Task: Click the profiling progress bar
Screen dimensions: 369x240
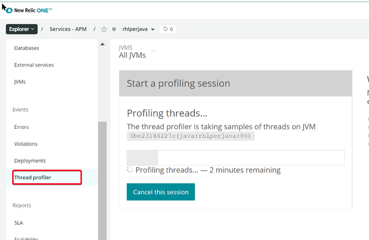Action: click(x=236, y=158)
